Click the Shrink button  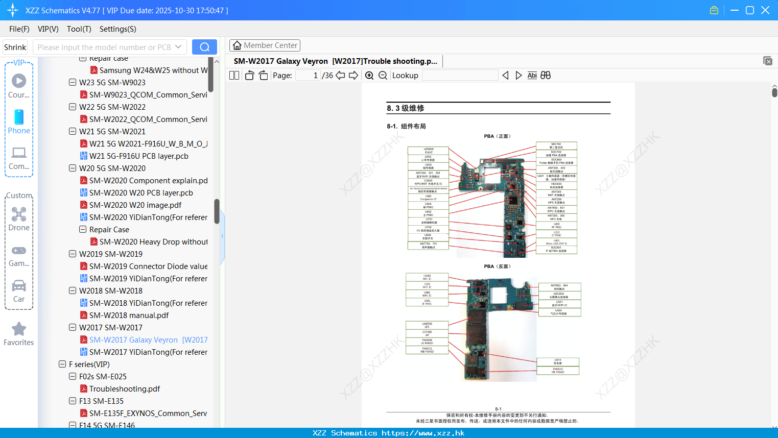pos(15,47)
